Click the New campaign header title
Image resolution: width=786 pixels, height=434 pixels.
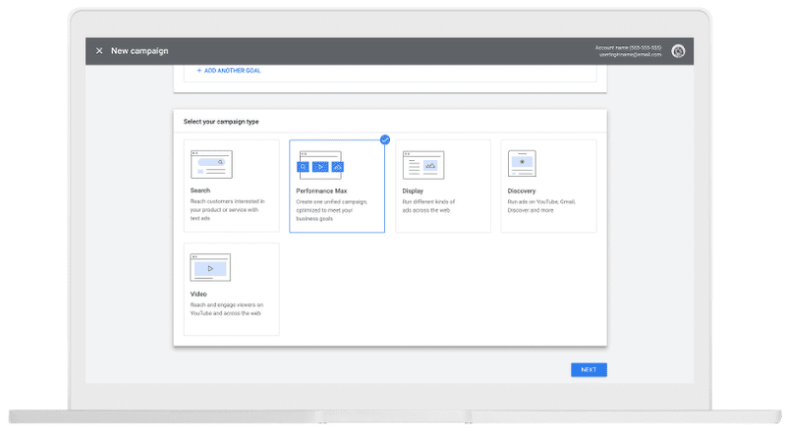[140, 51]
